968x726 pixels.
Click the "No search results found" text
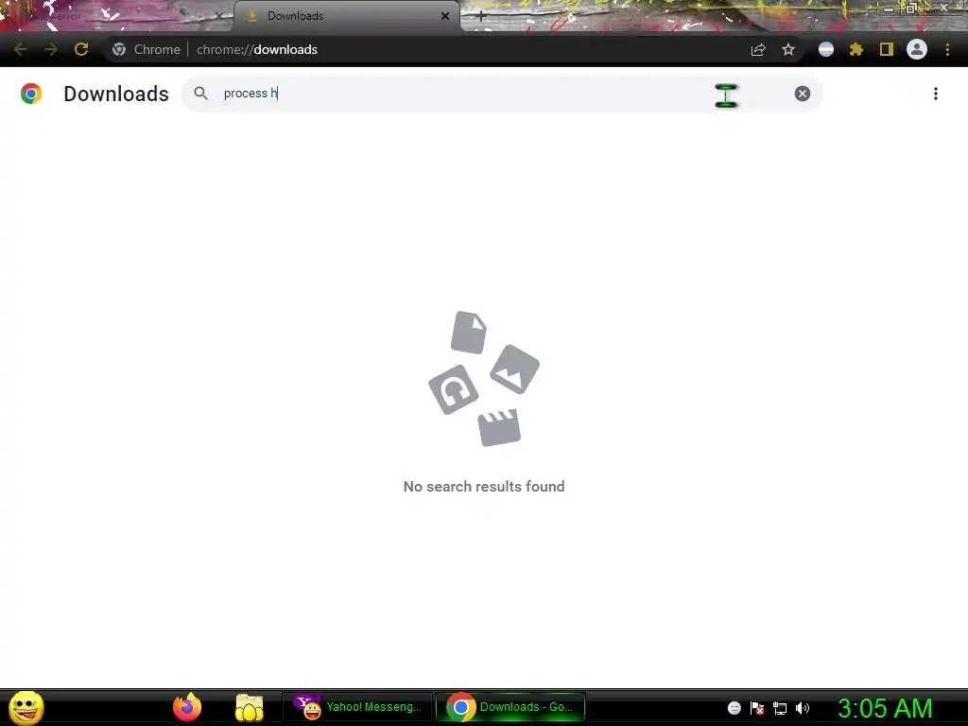[x=484, y=487]
